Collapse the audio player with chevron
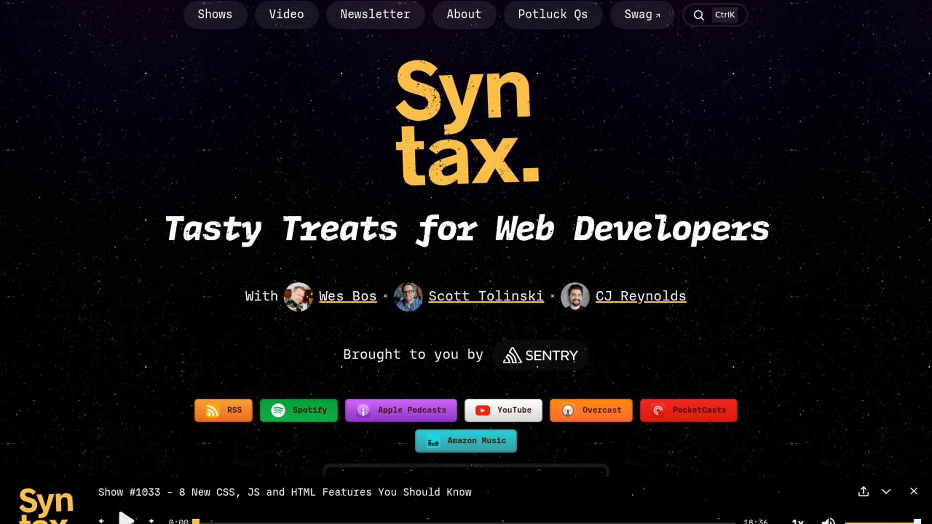 pos(886,491)
